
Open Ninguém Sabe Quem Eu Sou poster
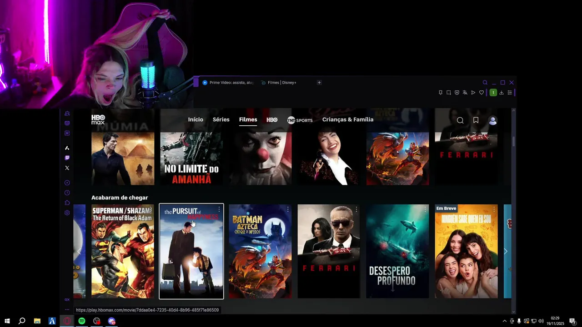pos(466,251)
